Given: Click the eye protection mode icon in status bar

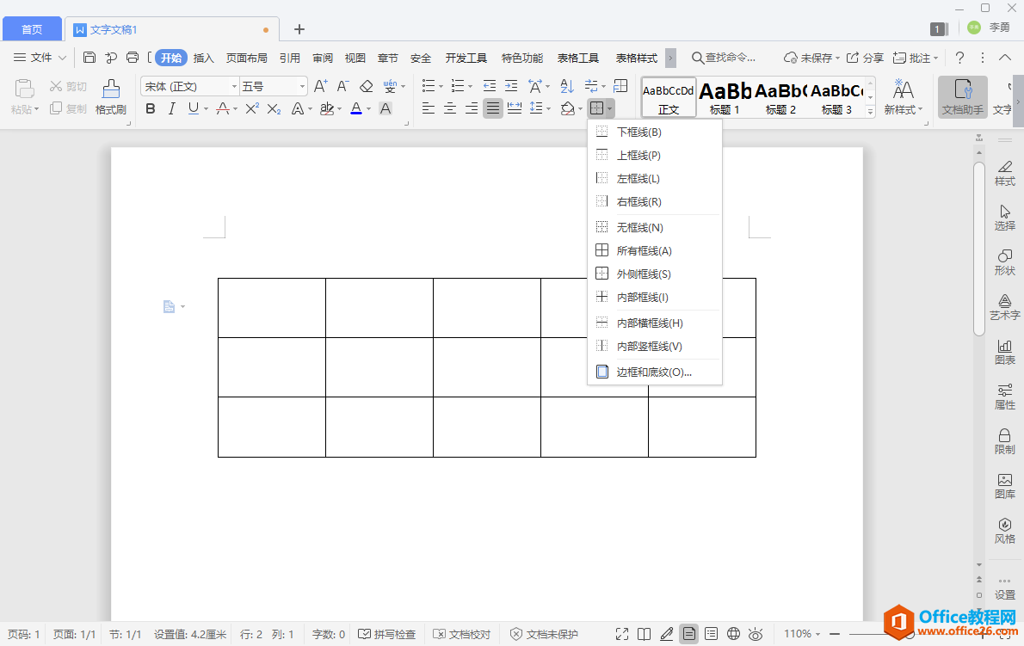Looking at the screenshot, I should tap(756, 634).
